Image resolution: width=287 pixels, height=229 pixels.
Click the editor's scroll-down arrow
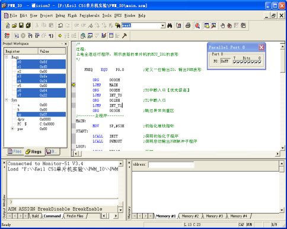coord(282,147)
